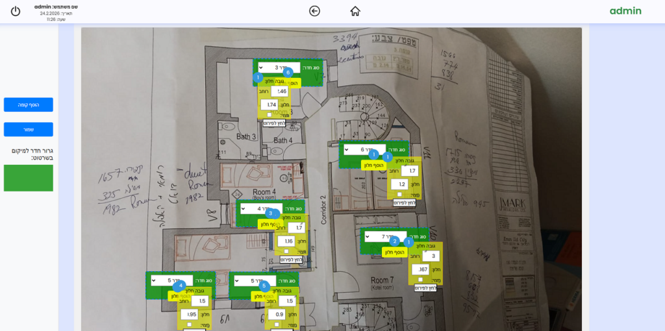
Task: Toggle the checkbox in the חדר 3 window panel
Action: click(x=270, y=115)
